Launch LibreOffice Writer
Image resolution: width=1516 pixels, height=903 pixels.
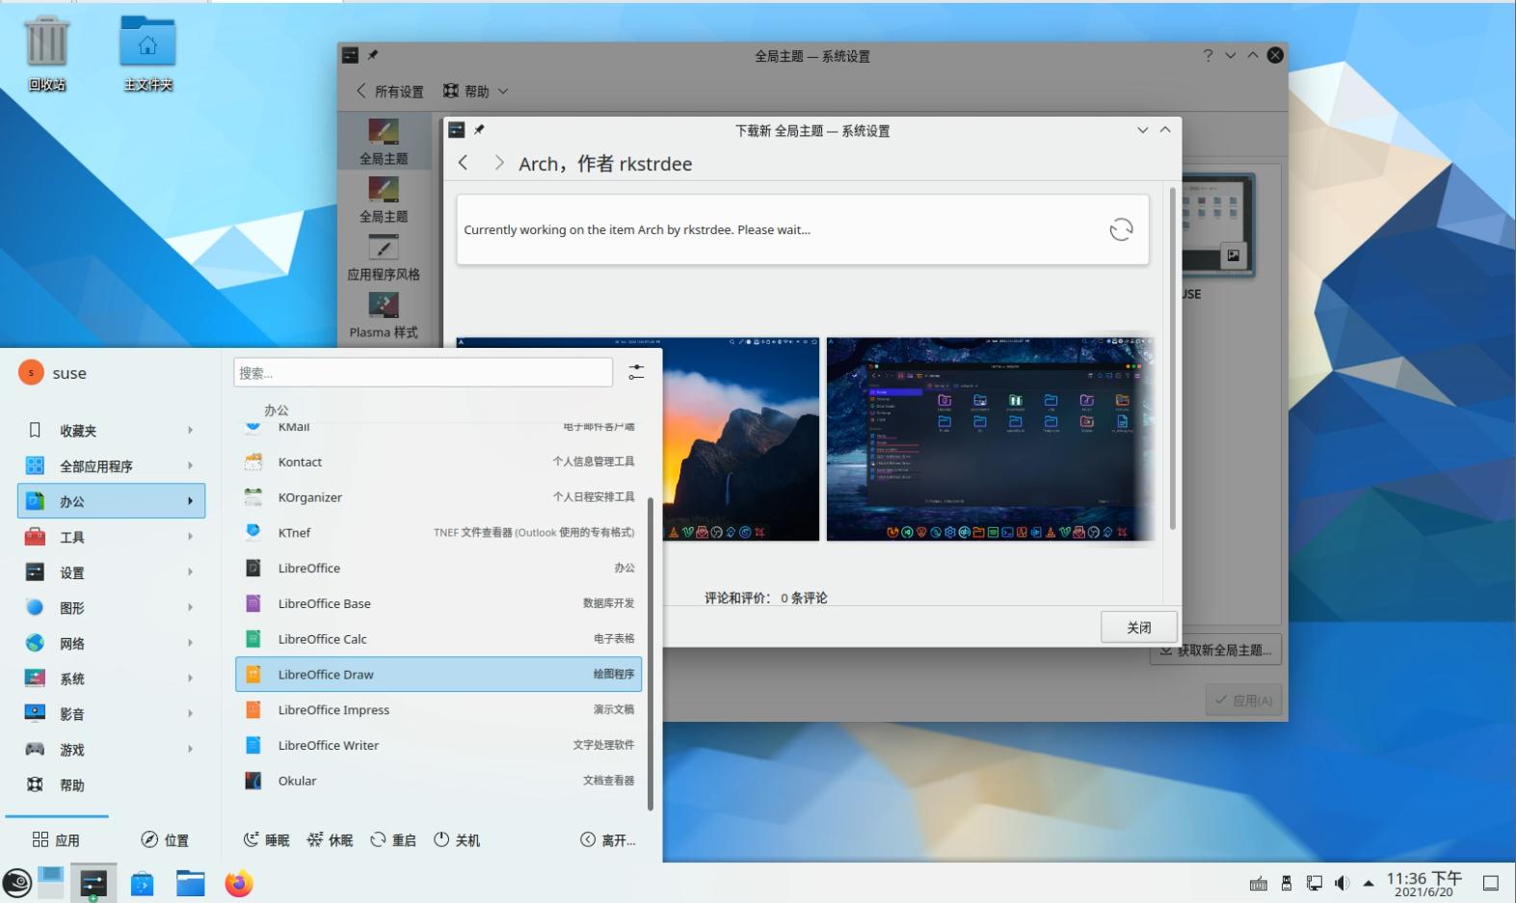click(x=439, y=745)
